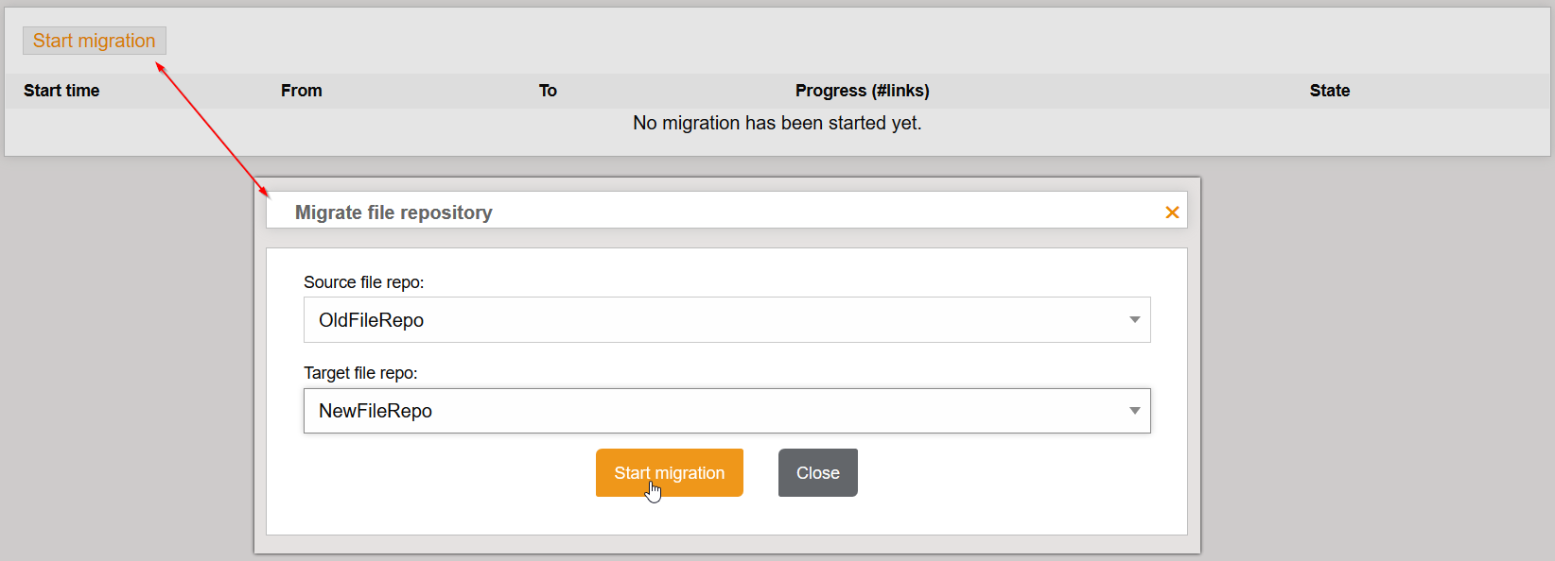Click the Start time column header

coord(61,90)
